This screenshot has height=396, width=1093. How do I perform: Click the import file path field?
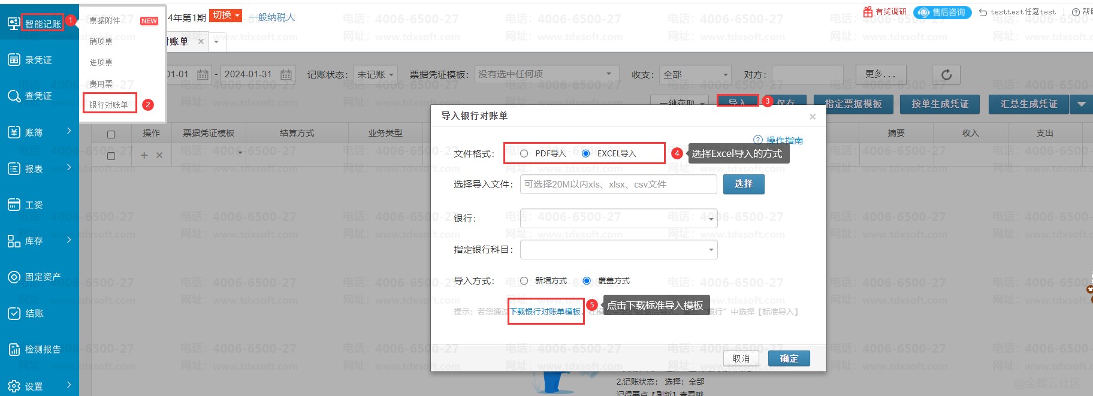(618, 185)
